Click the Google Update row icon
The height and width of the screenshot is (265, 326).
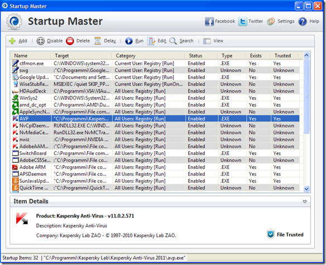click(x=15, y=77)
